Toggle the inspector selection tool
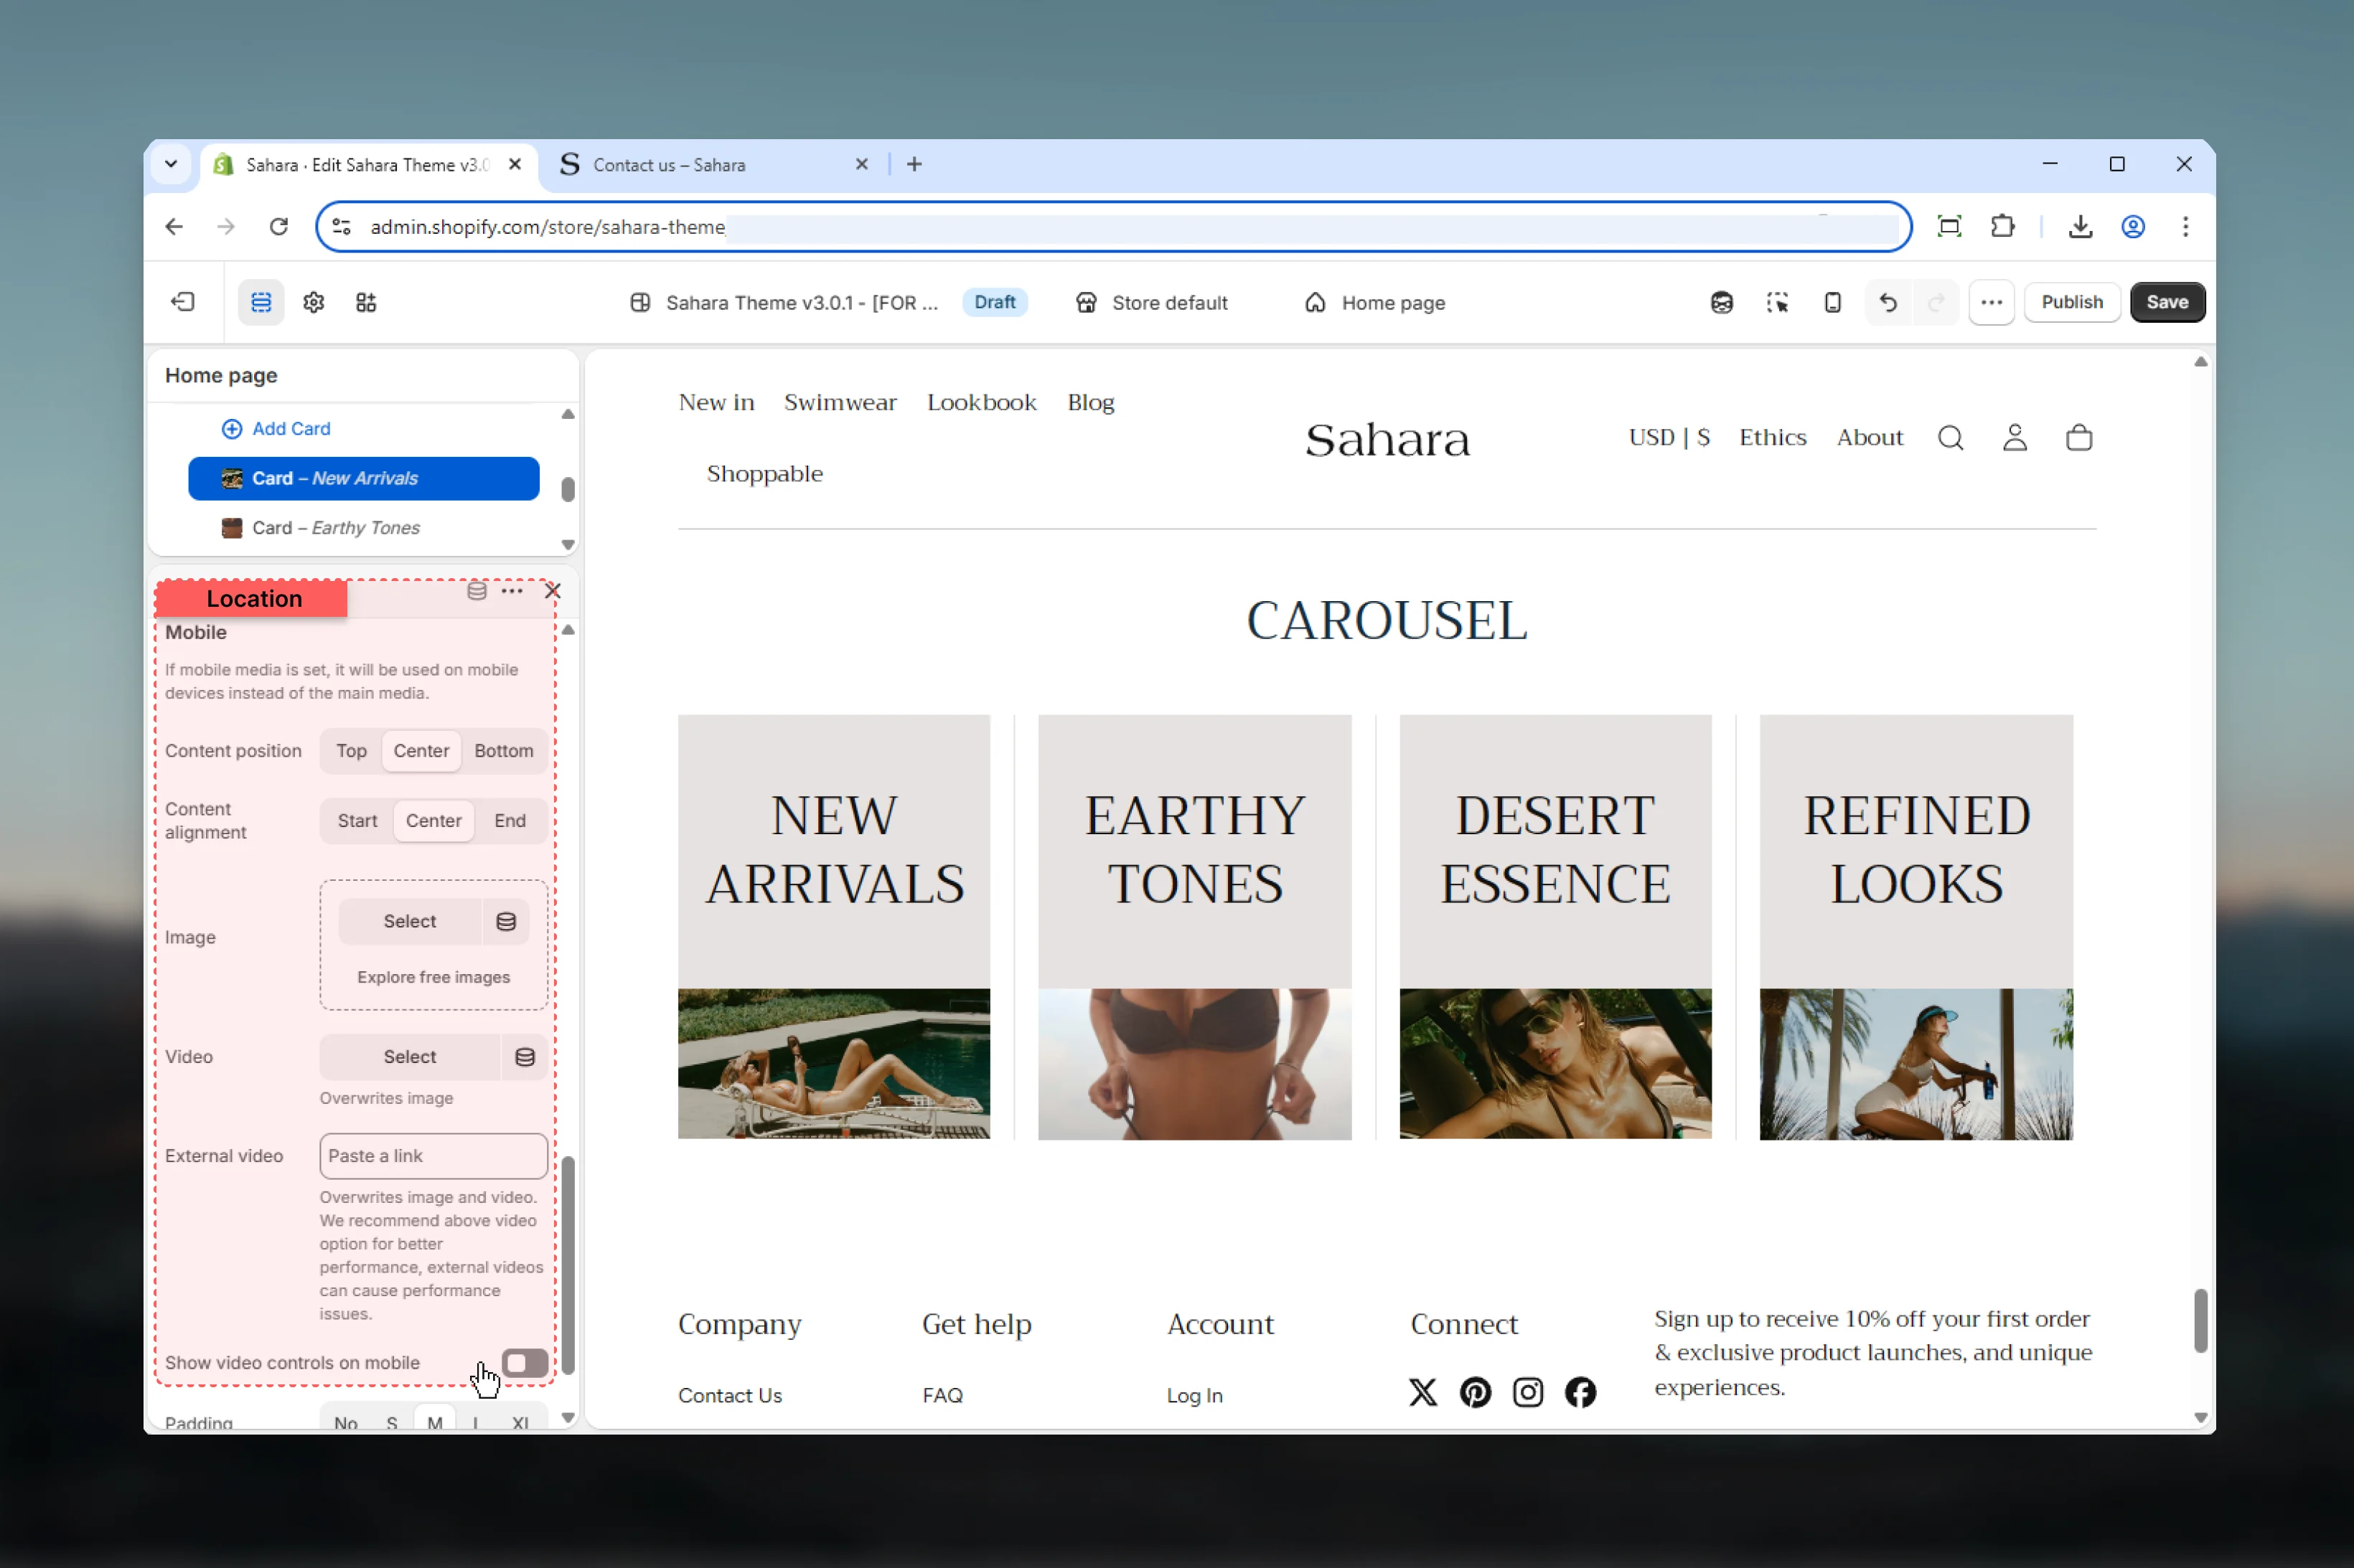 (1777, 302)
